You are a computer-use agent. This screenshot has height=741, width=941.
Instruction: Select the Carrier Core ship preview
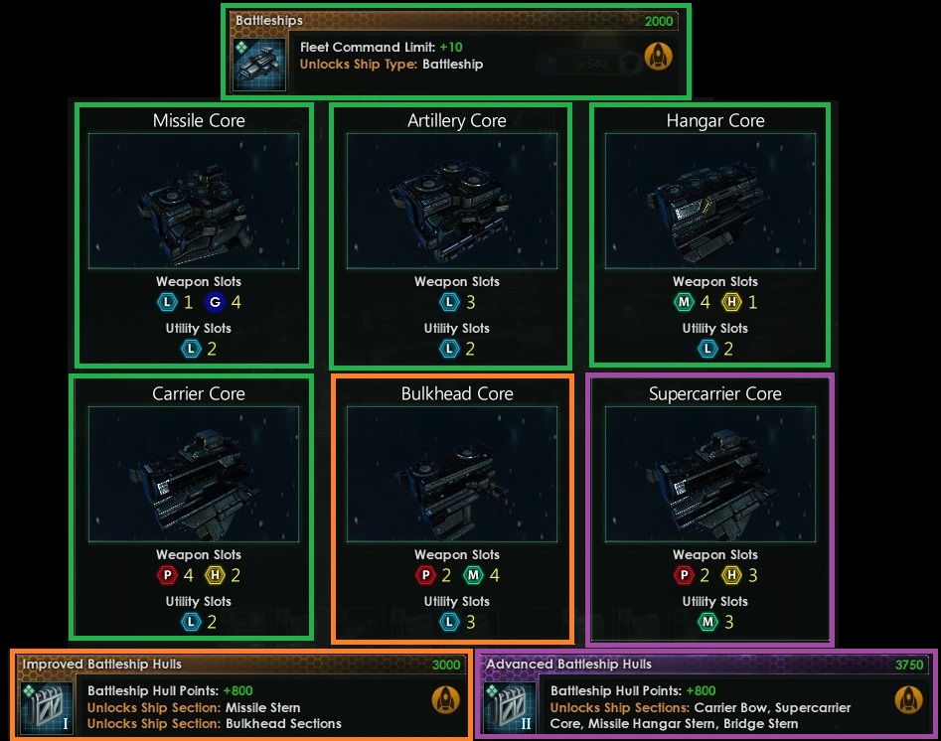pos(193,474)
